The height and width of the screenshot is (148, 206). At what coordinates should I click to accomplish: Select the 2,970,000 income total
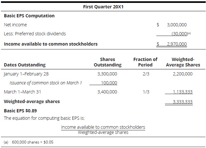point(177,44)
